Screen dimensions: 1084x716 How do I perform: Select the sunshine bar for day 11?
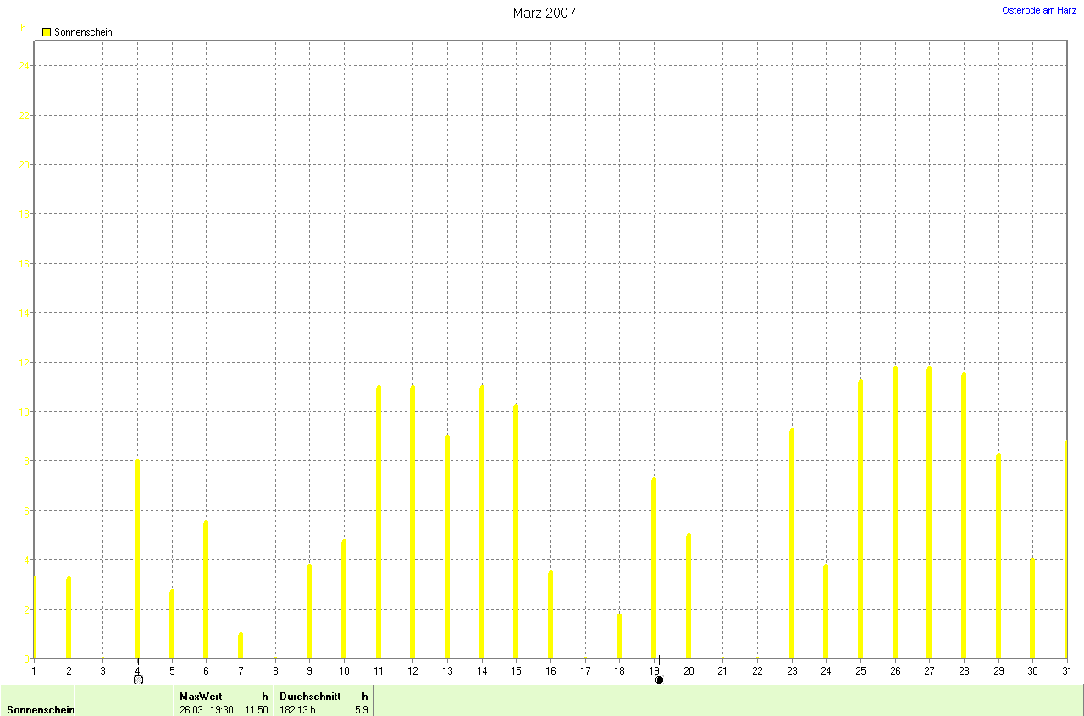tap(378, 521)
